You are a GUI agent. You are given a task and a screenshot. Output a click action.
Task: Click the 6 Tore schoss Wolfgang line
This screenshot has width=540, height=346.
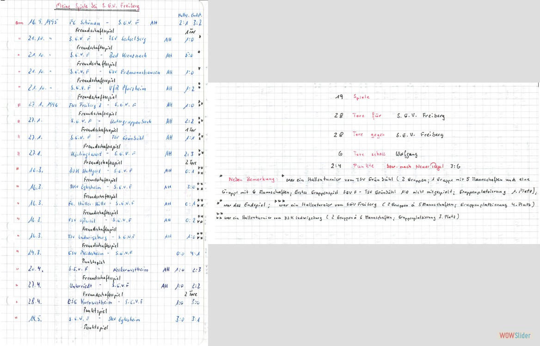[x=378, y=154]
